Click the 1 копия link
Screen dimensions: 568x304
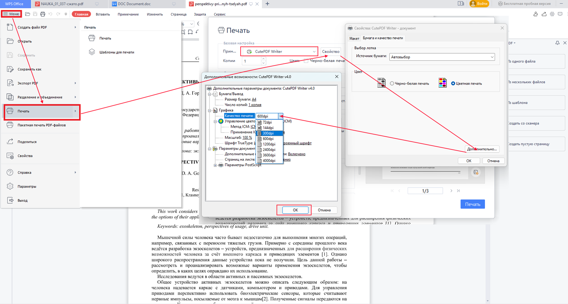[x=255, y=105]
